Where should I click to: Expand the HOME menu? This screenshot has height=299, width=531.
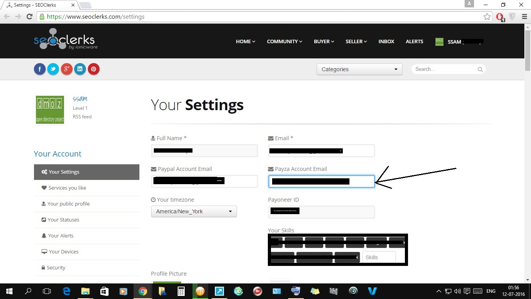pyautogui.click(x=246, y=41)
